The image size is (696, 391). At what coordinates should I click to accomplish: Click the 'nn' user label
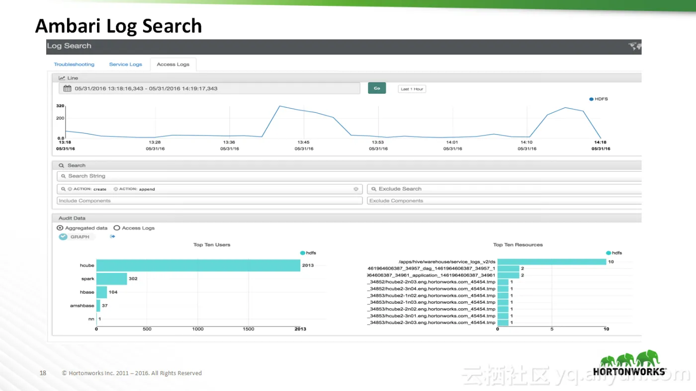coord(91,319)
